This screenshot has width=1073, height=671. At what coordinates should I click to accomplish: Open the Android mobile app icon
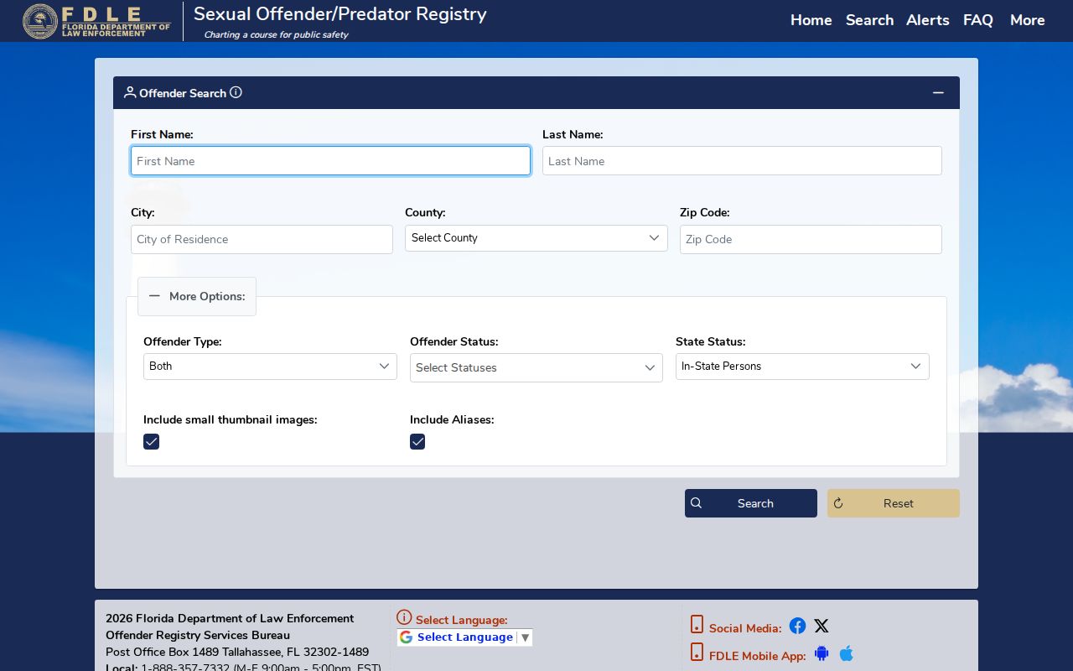tap(822, 653)
